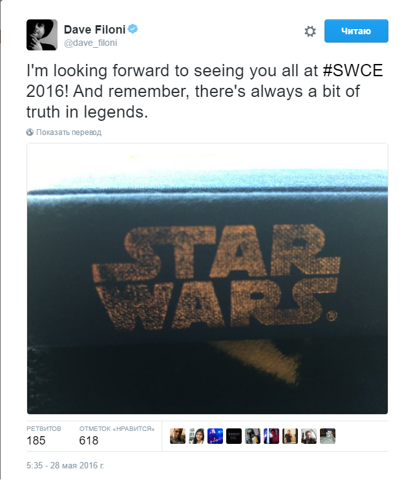This screenshot has width=402, height=482.
Task: Open Dave Filoni's profile avatar
Action: (x=42, y=35)
